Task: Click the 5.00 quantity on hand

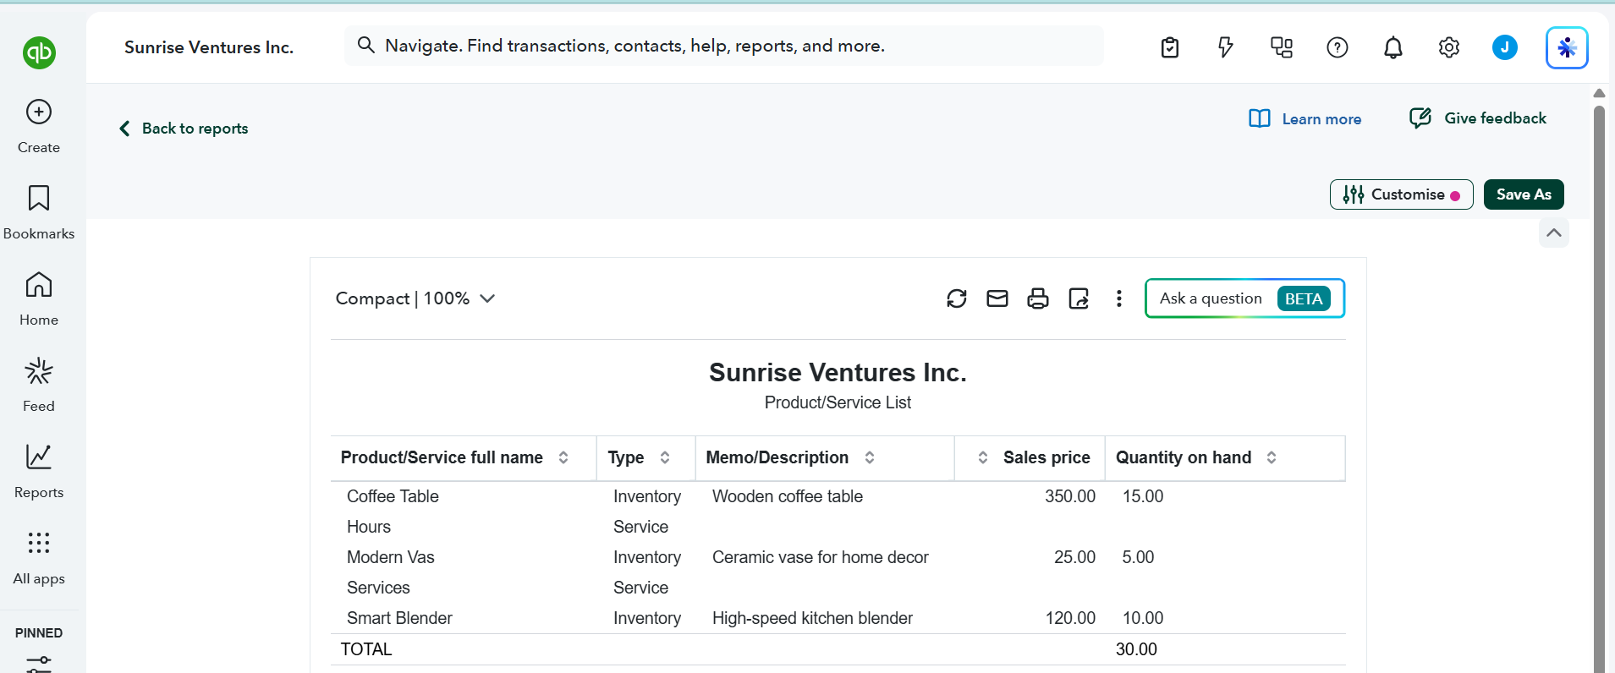Action: pos(1138,557)
